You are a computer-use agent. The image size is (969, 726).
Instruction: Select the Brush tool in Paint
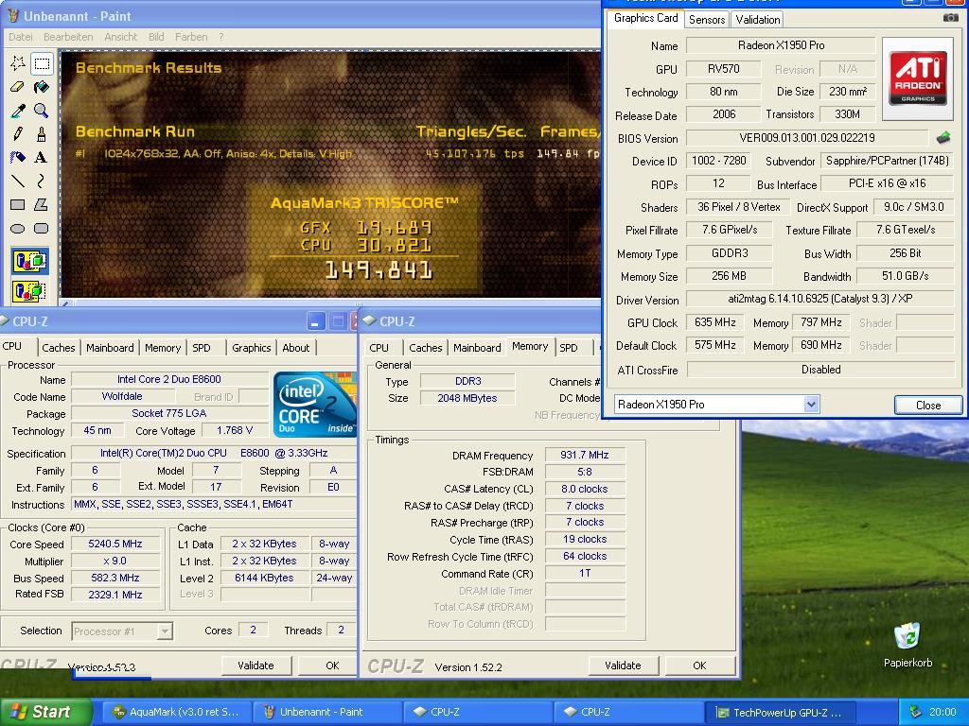click(x=42, y=134)
